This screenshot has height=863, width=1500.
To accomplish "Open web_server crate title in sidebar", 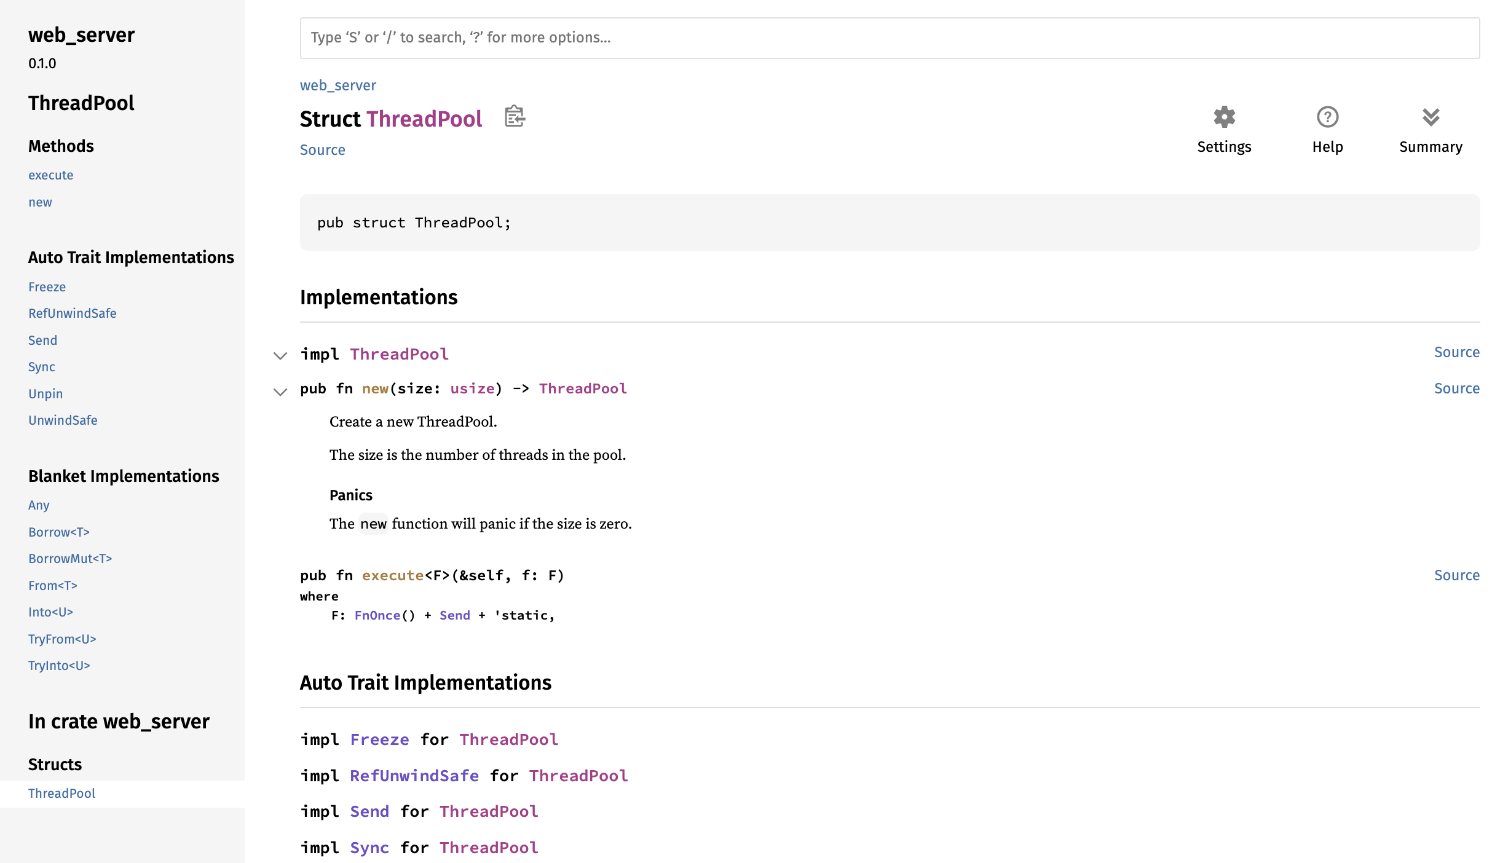I will [x=81, y=35].
